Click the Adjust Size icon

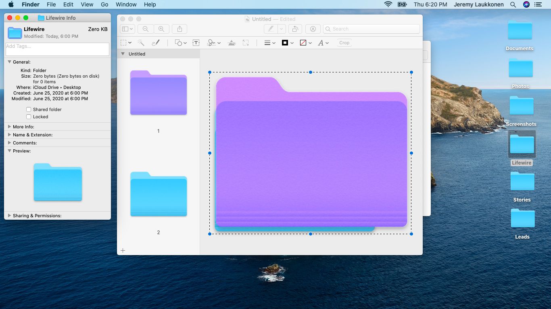(246, 43)
